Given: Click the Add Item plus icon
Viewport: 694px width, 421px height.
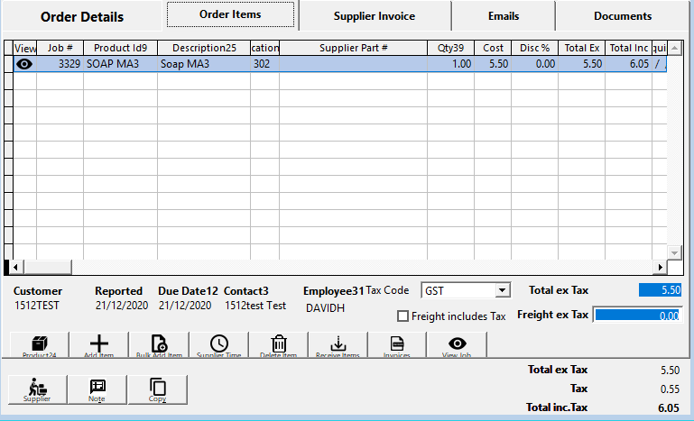Looking at the screenshot, I should click(x=99, y=345).
